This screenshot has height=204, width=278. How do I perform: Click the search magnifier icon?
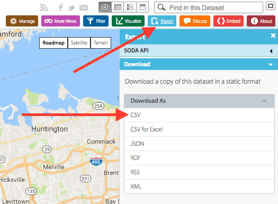tap(162, 7)
